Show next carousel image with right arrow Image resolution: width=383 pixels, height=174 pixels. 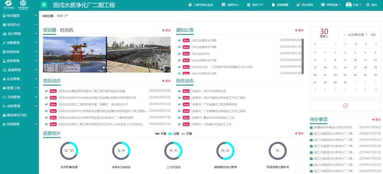click(x=163, y=55)
